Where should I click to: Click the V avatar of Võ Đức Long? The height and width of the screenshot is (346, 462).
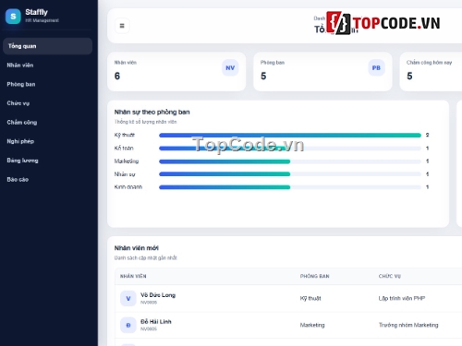point(128,298)
